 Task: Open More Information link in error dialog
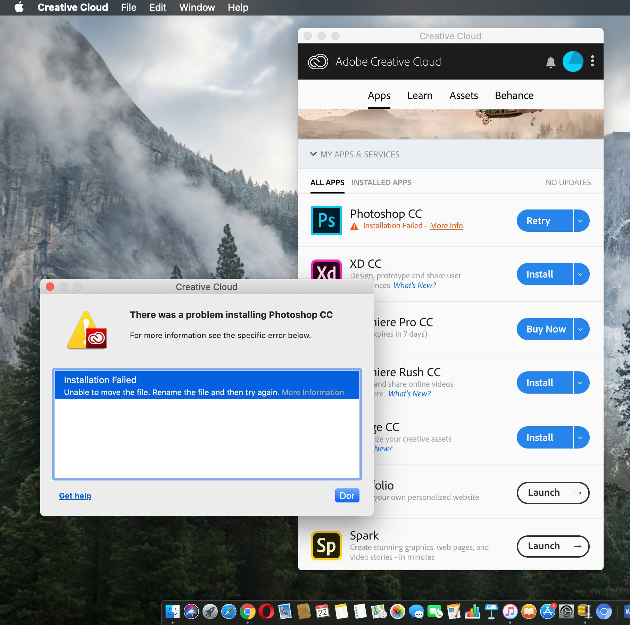(x=313, y=392)
